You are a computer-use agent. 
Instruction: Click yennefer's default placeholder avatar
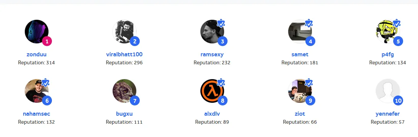(387, 91)
